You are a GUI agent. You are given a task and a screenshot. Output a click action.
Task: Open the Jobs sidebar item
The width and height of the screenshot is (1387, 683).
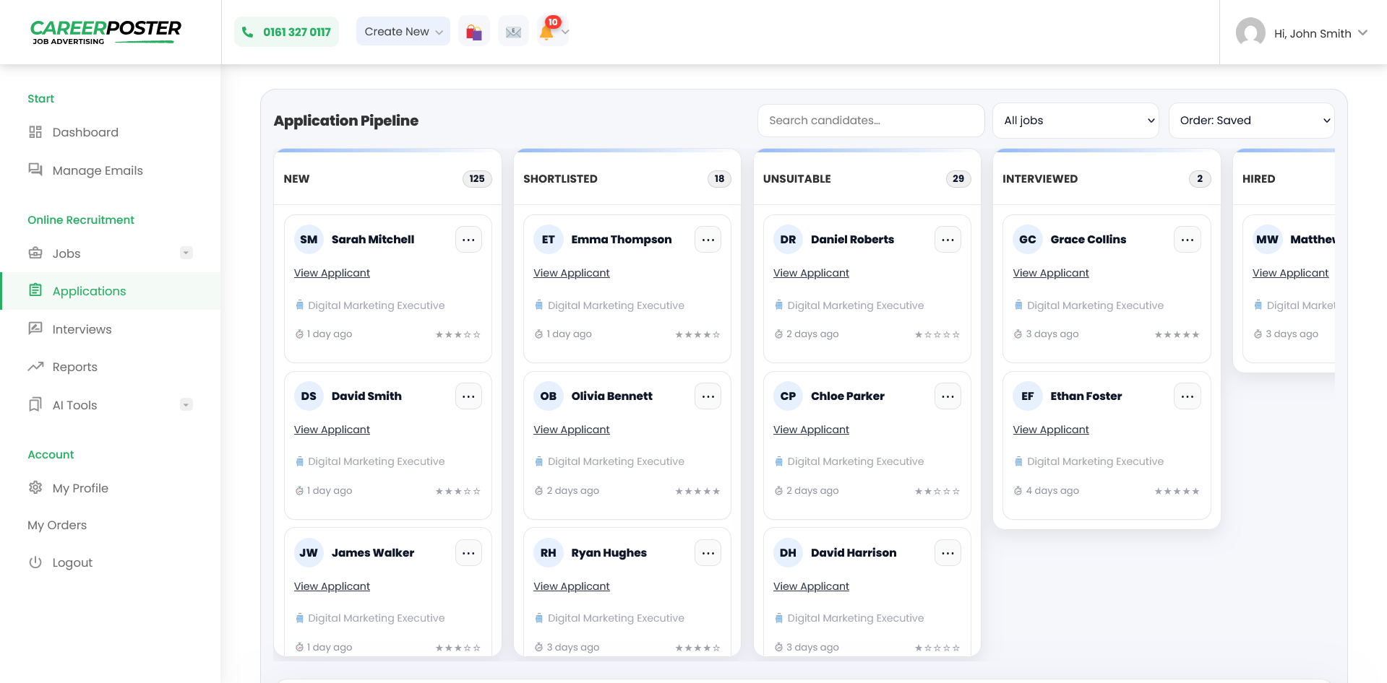[x=66, y=253]
